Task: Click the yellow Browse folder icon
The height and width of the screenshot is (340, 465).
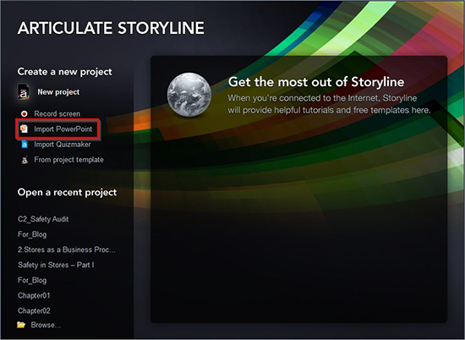Action: pyautogui.click(x=21, y=325)
